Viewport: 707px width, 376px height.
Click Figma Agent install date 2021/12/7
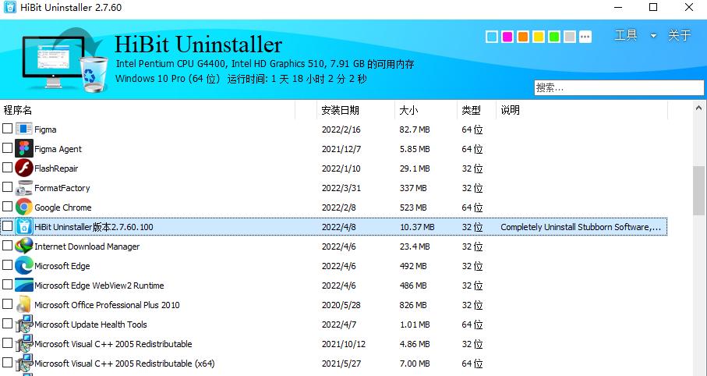(x=341, y=149)
